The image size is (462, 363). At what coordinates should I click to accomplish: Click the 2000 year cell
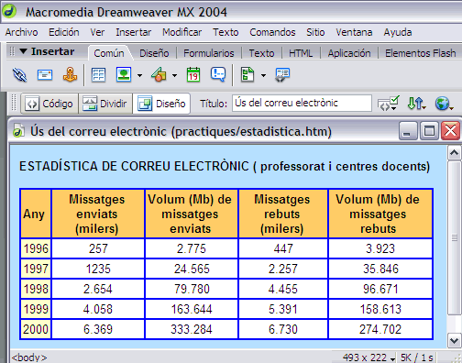[36, 329]
